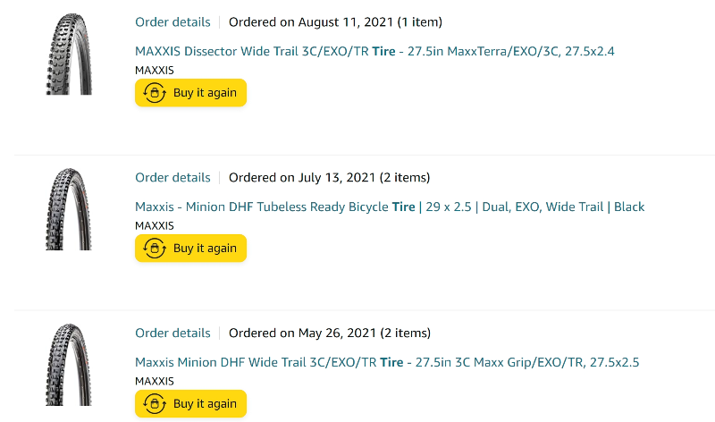Open Order details for the July 13, 2021 order
Screen dimensions: 715x422
coord(172,177)
